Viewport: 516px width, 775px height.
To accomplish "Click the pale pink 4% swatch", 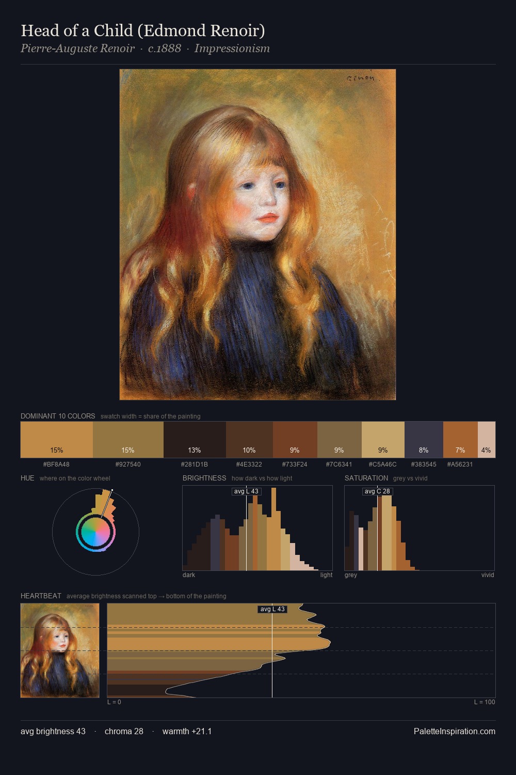I will click(x=487, y=440).
